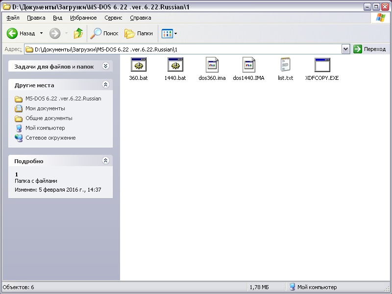This screenshot has width=392, height=294.
Task: Open the Правка menu
Action: click(36, 18)
